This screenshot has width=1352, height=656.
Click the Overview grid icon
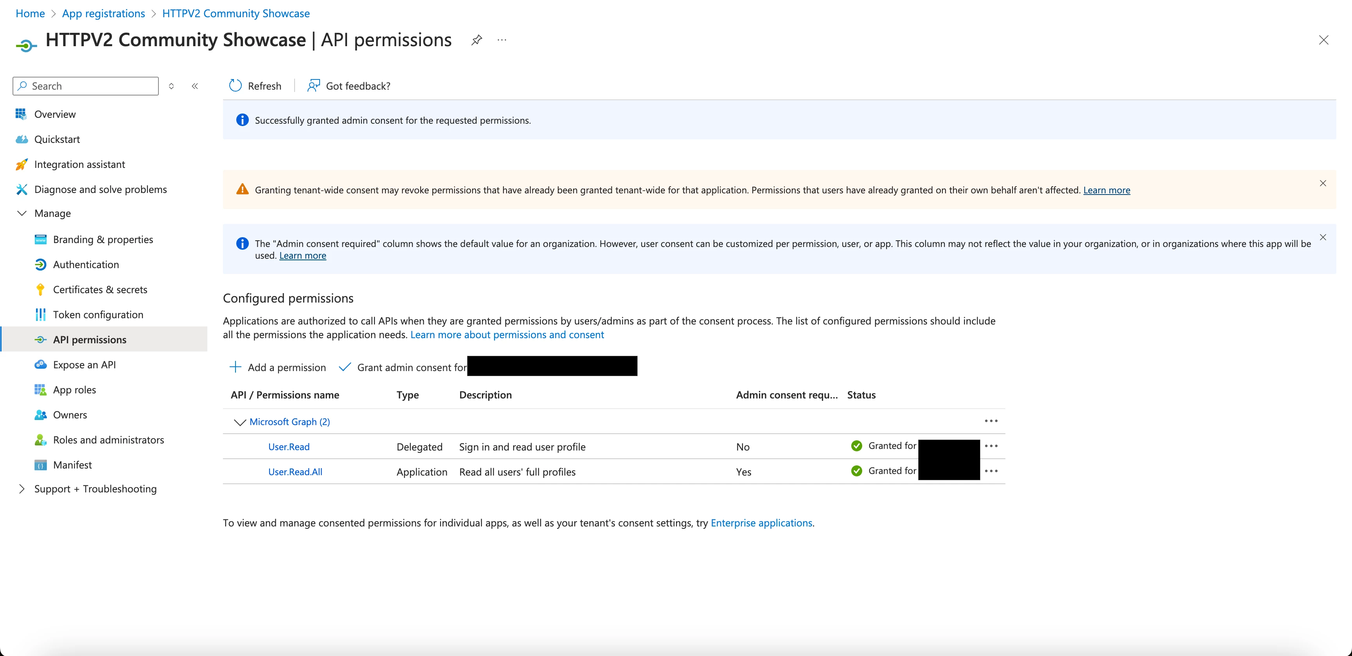tap(21, 114)
